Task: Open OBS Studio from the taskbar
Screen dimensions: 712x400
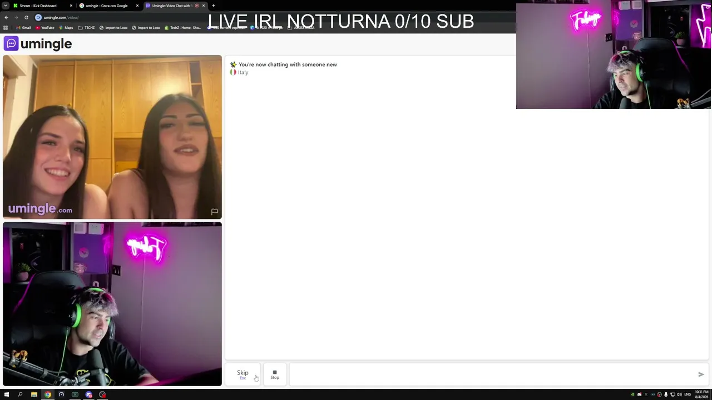Action: click(102, 394)
